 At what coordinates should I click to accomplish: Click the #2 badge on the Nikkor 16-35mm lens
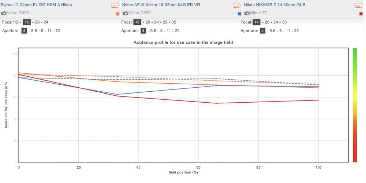click(x=236, y=6)
